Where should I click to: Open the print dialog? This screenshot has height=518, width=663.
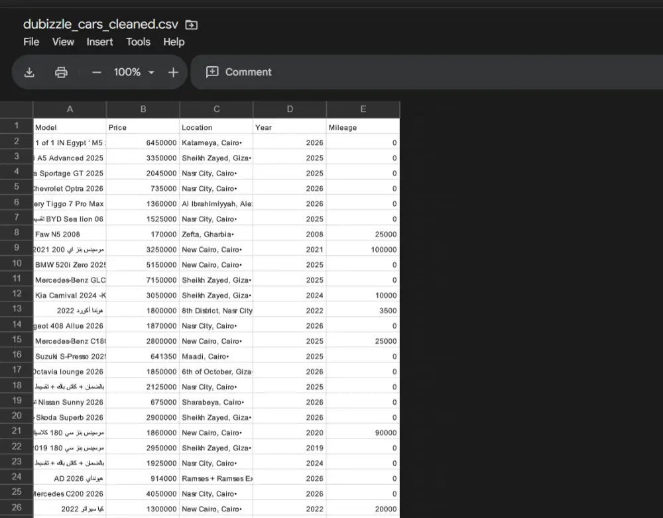pyautogui.click(x=61, y=72)
